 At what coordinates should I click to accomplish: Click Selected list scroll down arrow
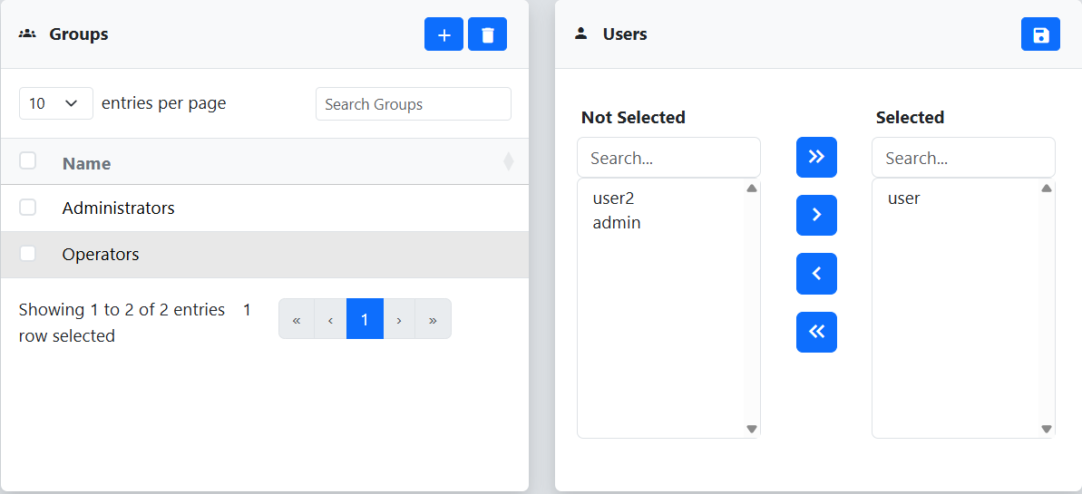pos(1046,429)
